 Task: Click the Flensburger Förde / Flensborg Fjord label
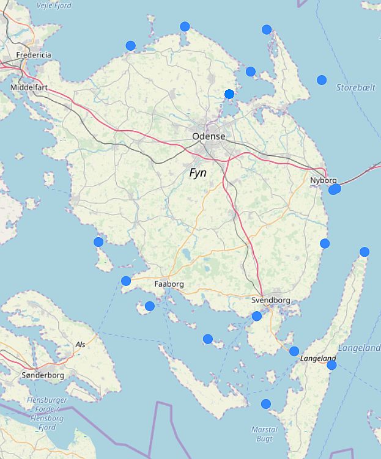tap(47, 414)
